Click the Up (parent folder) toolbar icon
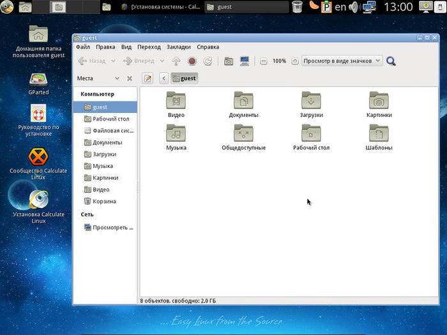The image size is (447, 335). coord(176,61)
